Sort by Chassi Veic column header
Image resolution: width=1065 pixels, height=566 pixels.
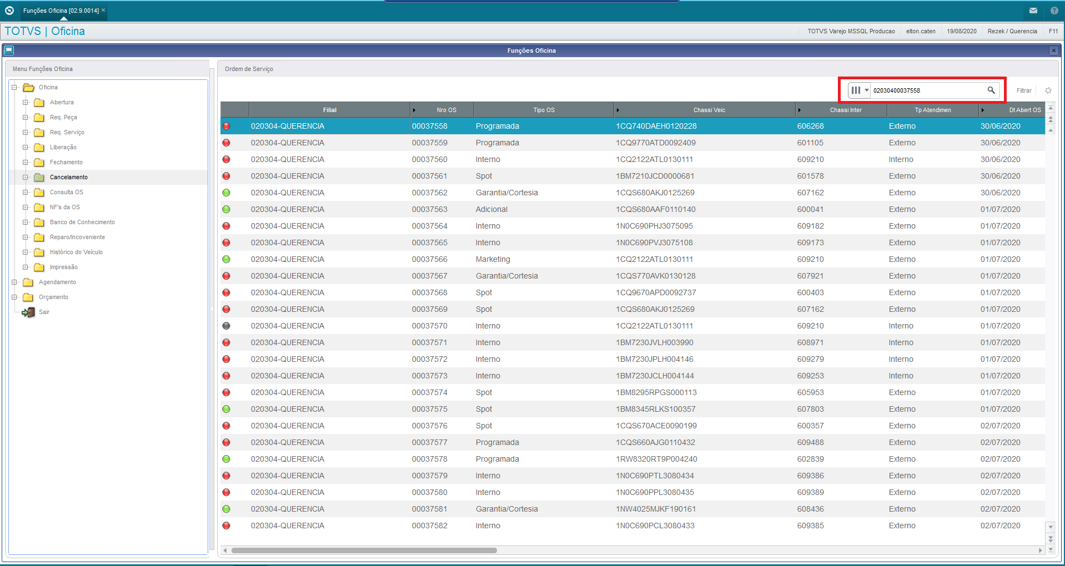click(705, 110)
